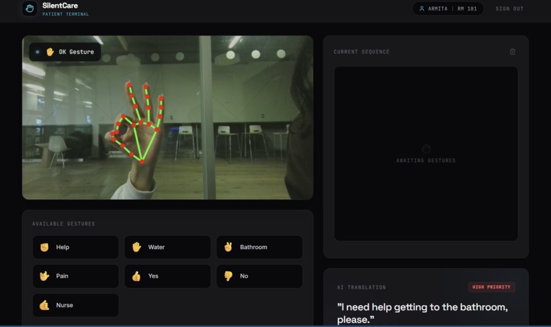
Task: Select the Help gesture label
Action: [x=62, y=247]
